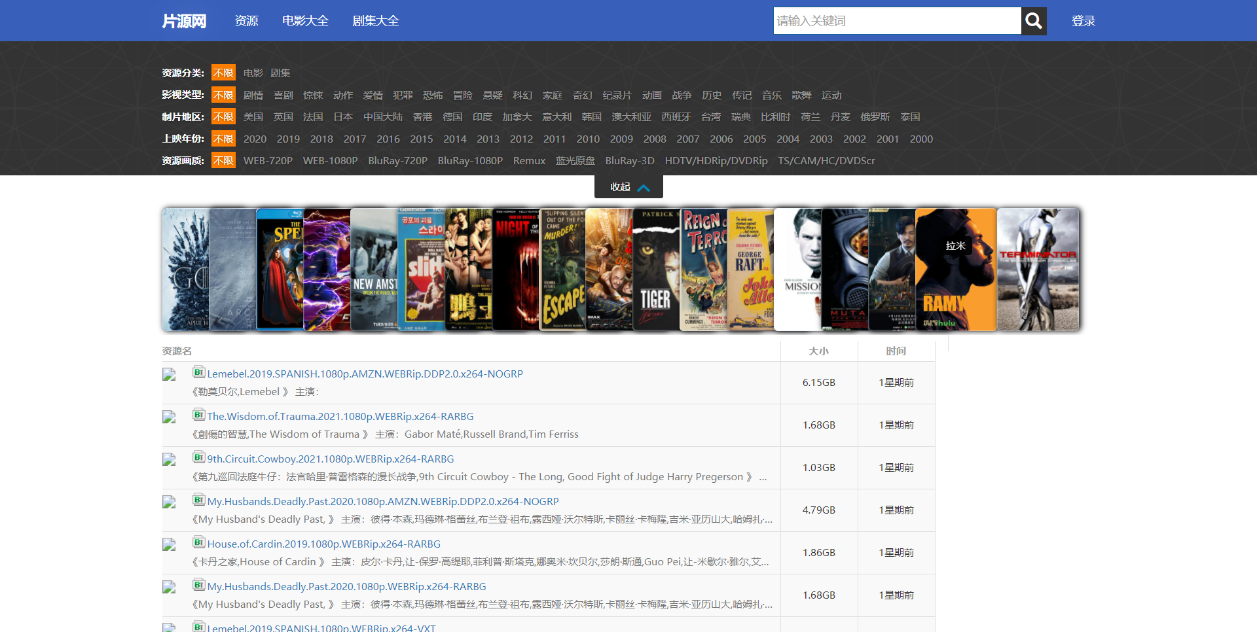This screenshot has height=632, width=1257.
Task: Open My.Husbands.Deadly.Past WEBRip.x264-RARBG link
Action: [346, 586]
